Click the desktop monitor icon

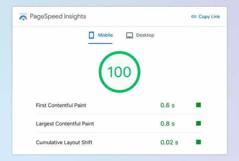click(129, 35)
